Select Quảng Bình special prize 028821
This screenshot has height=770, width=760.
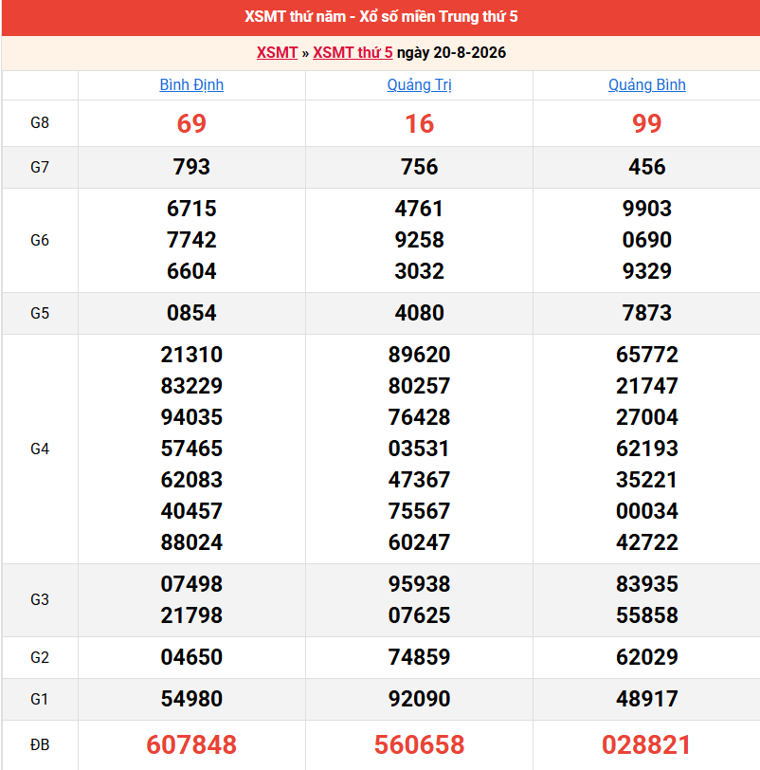point(646,744)
